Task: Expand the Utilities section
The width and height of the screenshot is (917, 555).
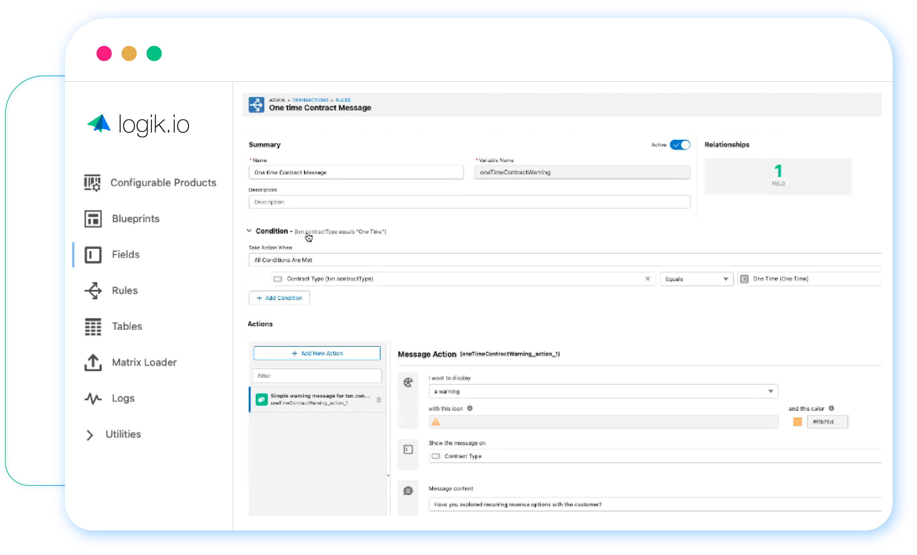Action: pos(90,435)
